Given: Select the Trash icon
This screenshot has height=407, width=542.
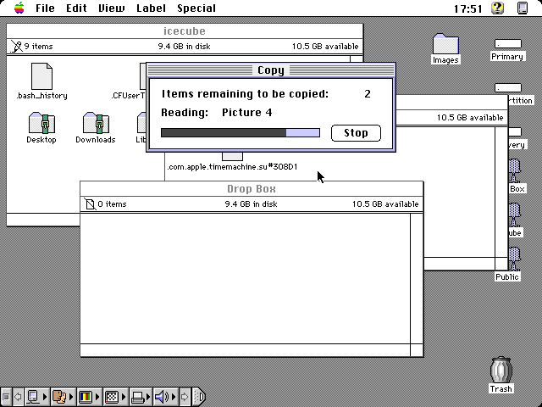Looking at the screenshot, I should click(x=501, y=370).
